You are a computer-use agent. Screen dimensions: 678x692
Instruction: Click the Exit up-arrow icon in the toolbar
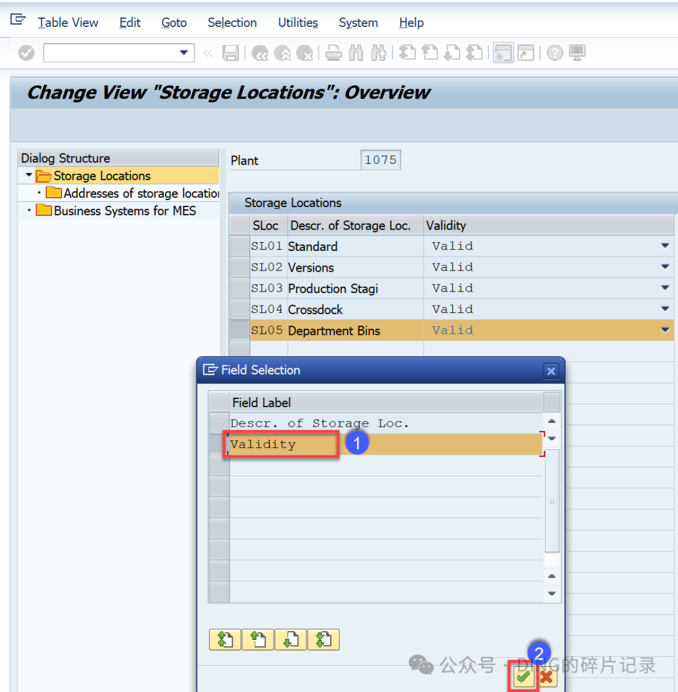pyautogui.click(x=282, y=53)
